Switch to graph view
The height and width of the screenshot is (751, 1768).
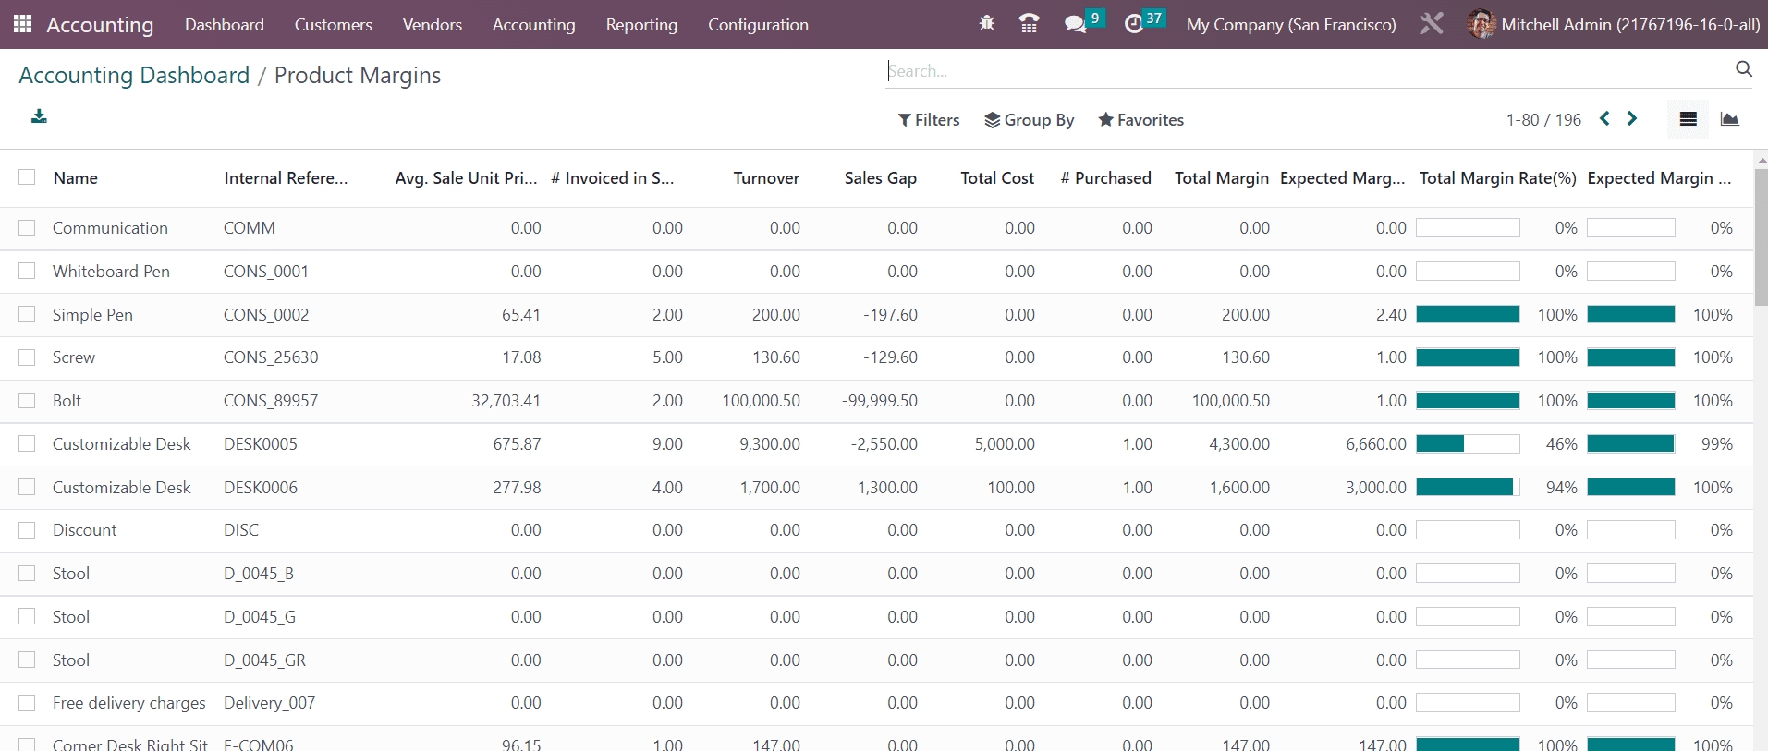[1729, 119]
